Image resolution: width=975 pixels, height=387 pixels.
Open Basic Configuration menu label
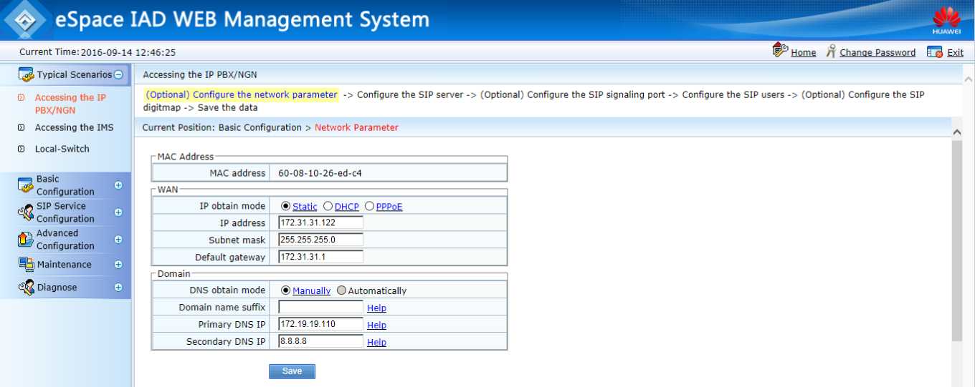pyautogui.click(x=65, y=185)
